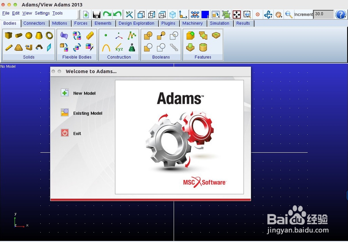The height and width of the screenshot is (242, 348).
Task: Select the Plane geometry tool
Action: click(x=49, y=47)
